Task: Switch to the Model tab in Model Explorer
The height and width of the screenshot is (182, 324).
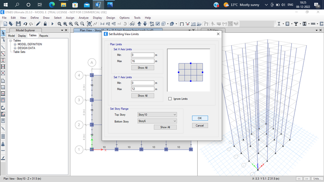Action: [11, 36]
